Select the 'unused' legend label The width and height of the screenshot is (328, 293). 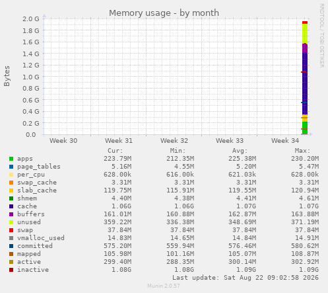(29, 222)
